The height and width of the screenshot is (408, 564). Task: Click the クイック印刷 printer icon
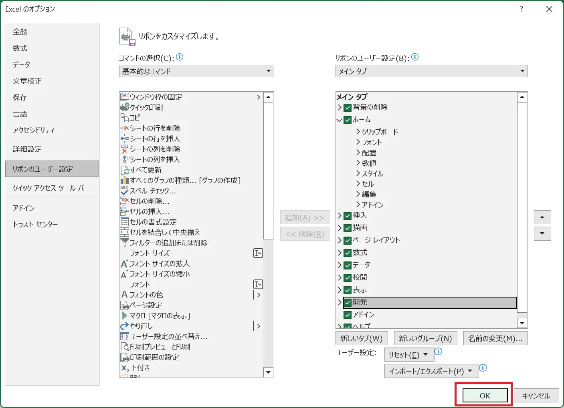click(x=125, y=107)
